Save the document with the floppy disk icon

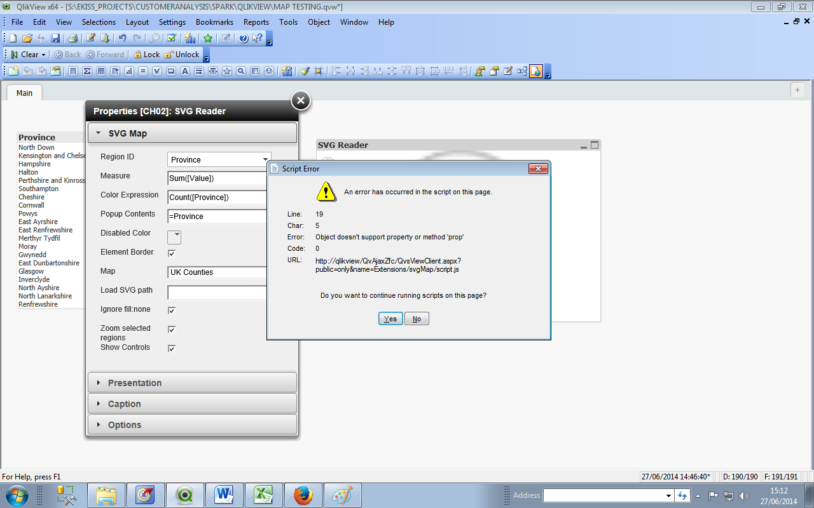tap(55, 38)
